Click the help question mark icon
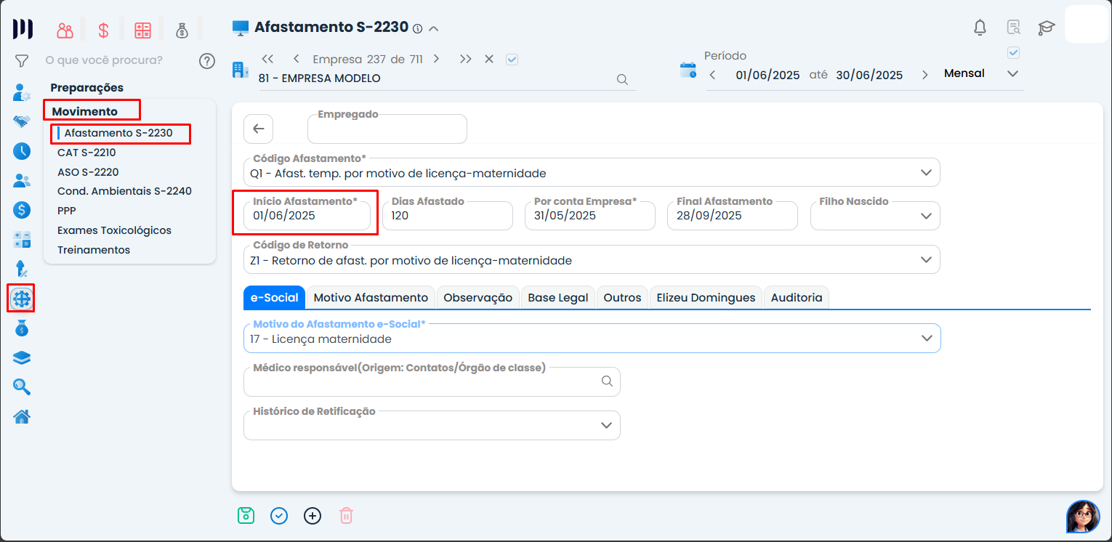This screenshot has width=1112, height=542. (x=207, y=60)
